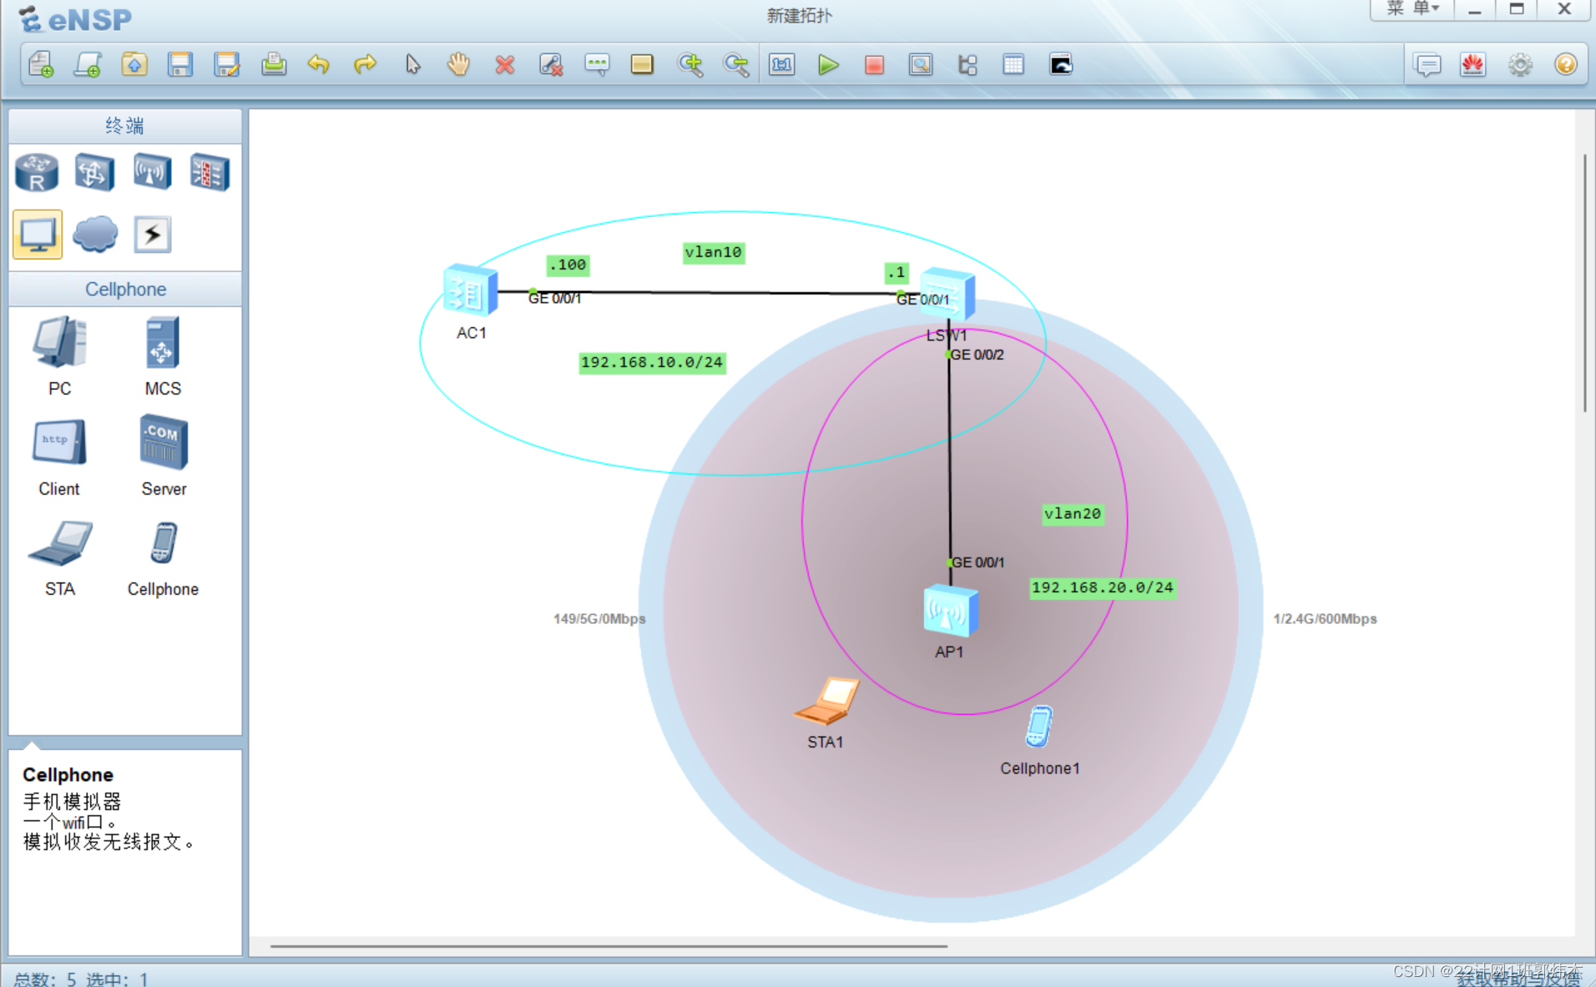Image resolution: width=1596 pixels, height=987 pixels.
Task: Select the AC1 controller node
Action: click(x=471, y=291)
